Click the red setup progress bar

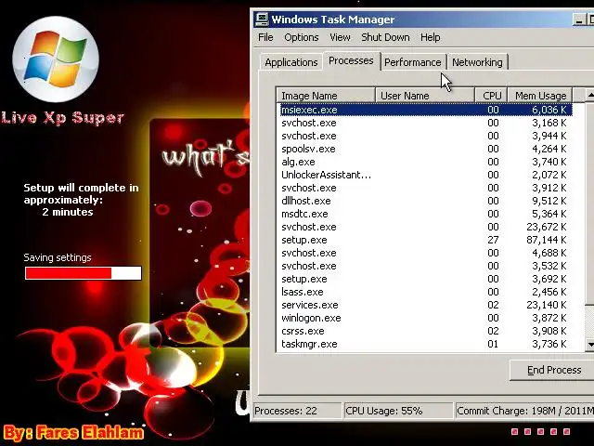click(x=83, y=273)
